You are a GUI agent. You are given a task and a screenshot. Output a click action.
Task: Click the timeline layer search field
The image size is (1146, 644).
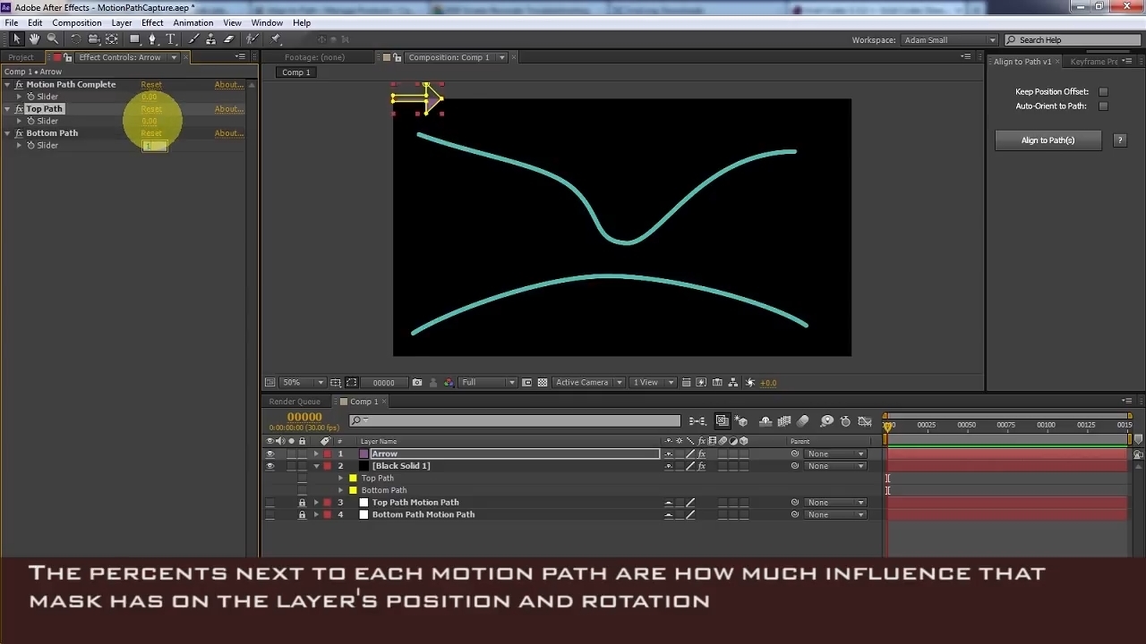tap(515, 421)
